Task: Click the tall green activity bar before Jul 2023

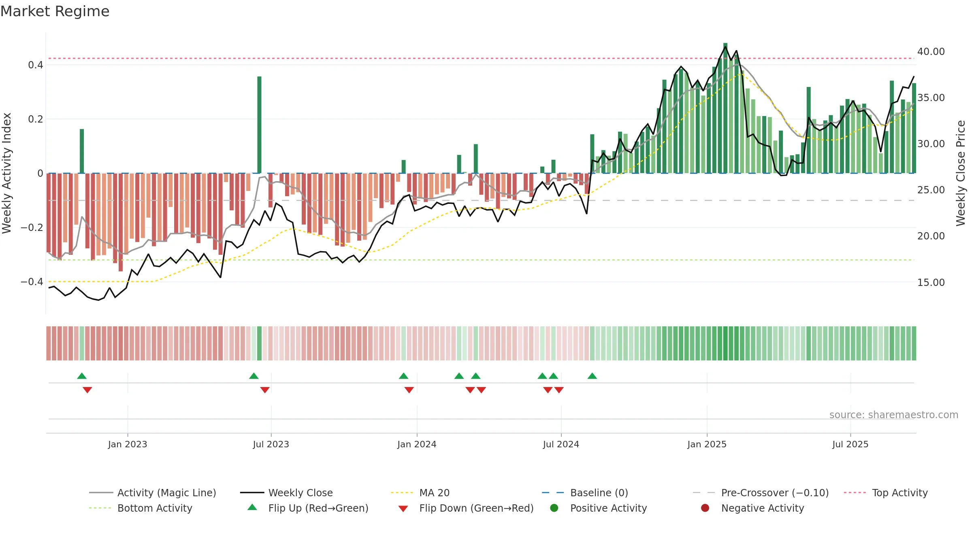Action: click(x=259, y=125)
